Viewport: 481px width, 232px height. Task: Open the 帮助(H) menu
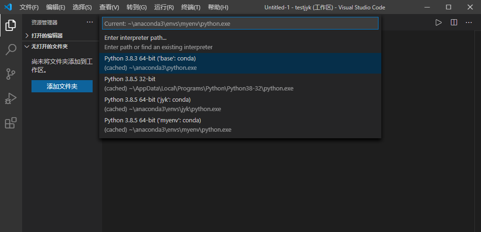(218, 7)
